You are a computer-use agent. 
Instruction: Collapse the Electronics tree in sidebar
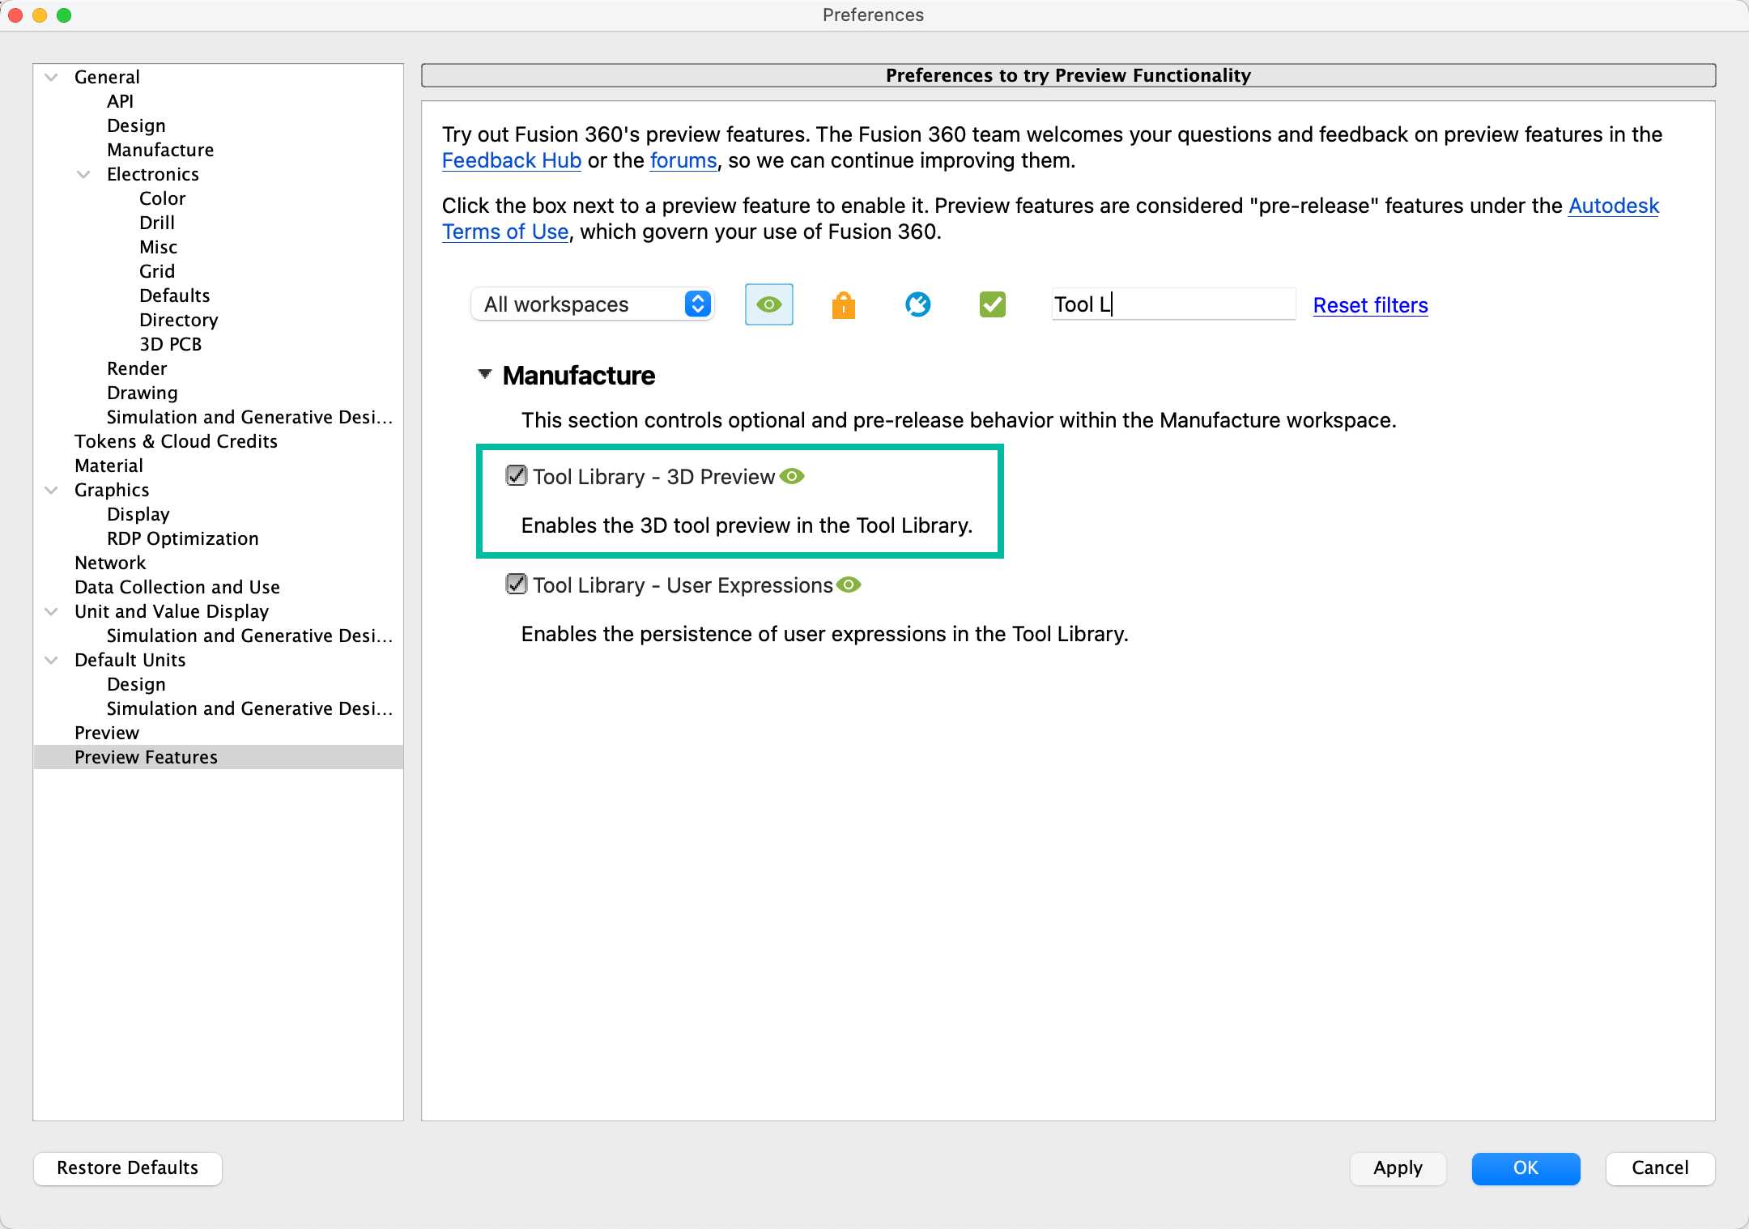[83, 174]
